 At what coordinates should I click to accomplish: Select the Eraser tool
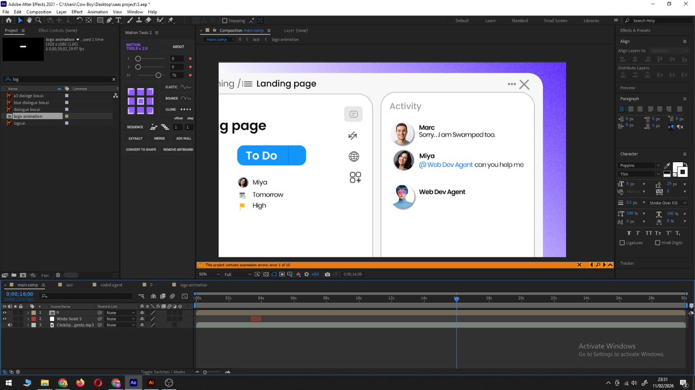tap(148, 20)
